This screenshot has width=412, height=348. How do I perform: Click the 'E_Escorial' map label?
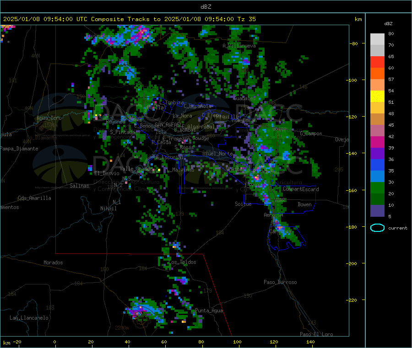click(x=169, y=157)
